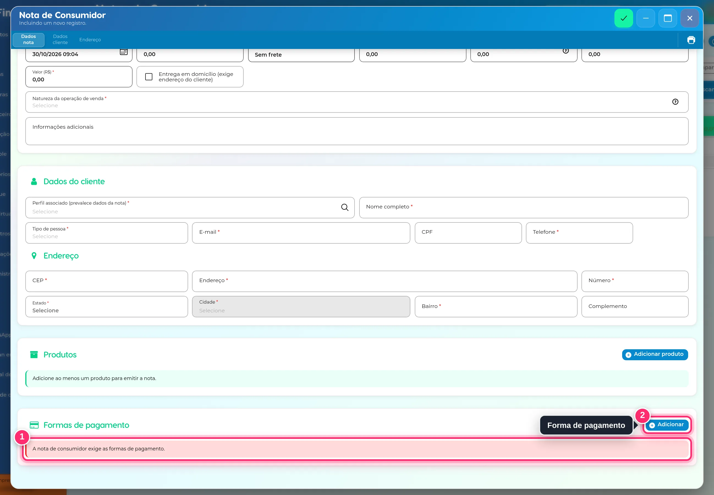The image size is (714, 495).
Task: Click the help icon above the 0,00 field
Action: [x=566, y=51]
